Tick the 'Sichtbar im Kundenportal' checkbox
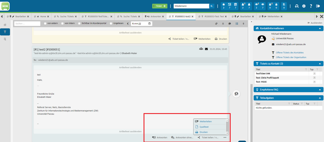The image size is (324, 142). (x=76, y=24)
